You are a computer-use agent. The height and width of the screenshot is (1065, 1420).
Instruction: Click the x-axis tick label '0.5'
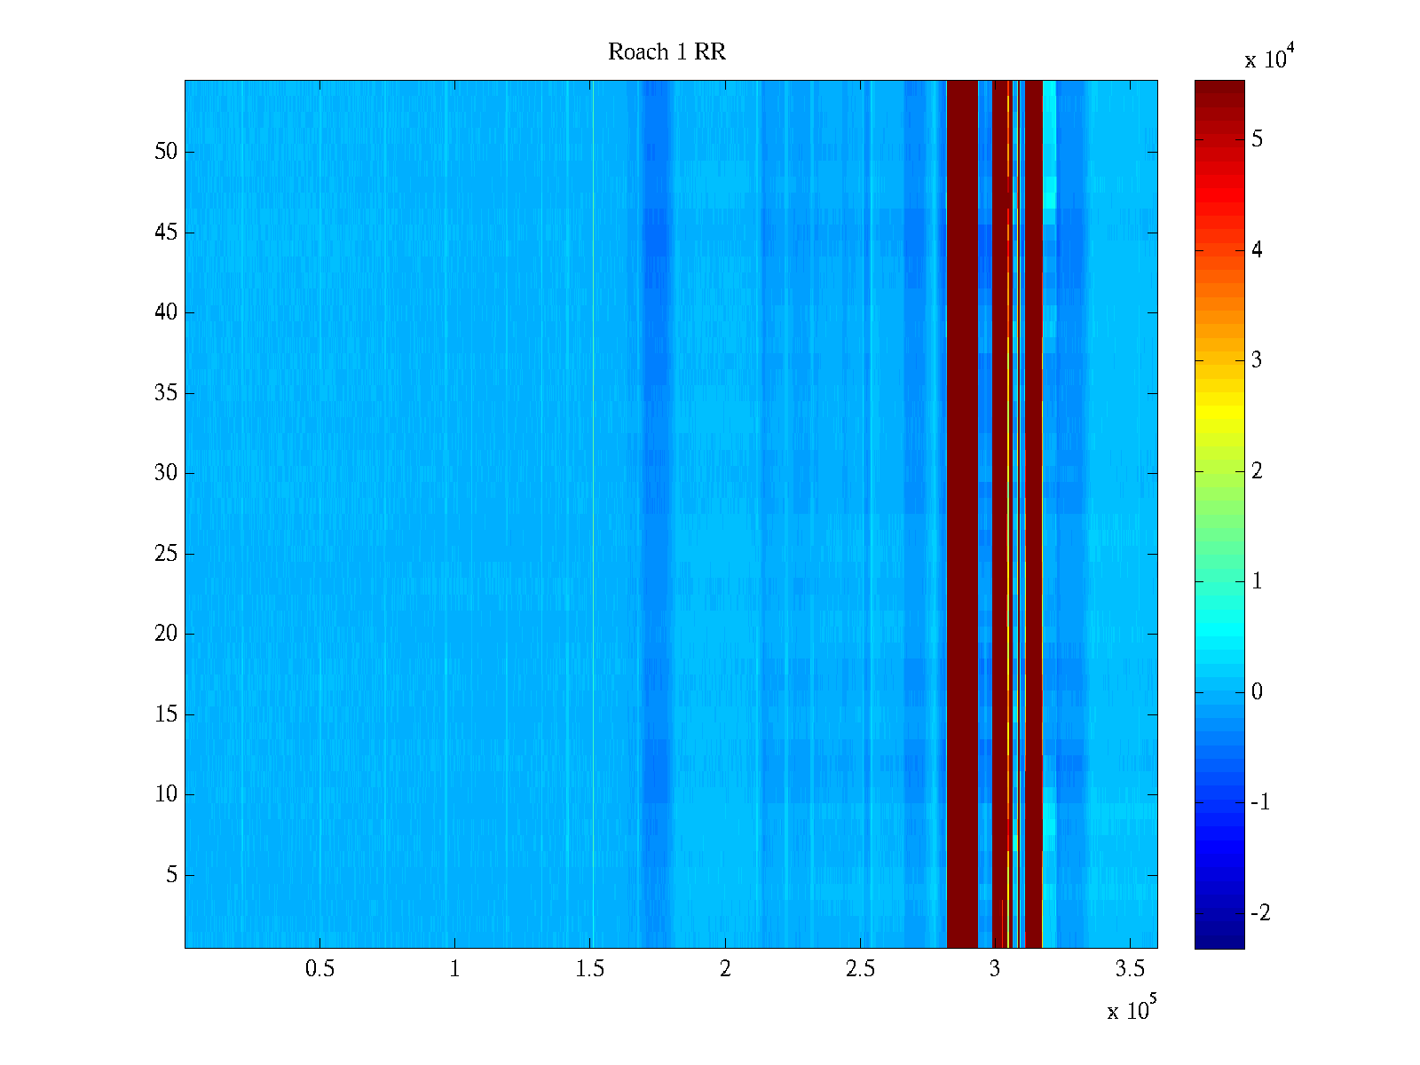click(x=319, y=969)
